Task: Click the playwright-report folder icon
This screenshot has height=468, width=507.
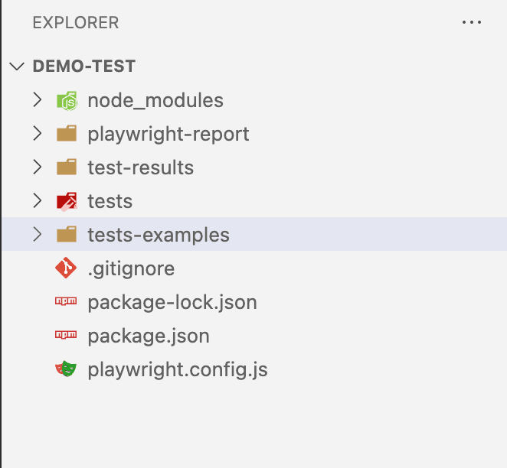Action: tap(67, 133)
